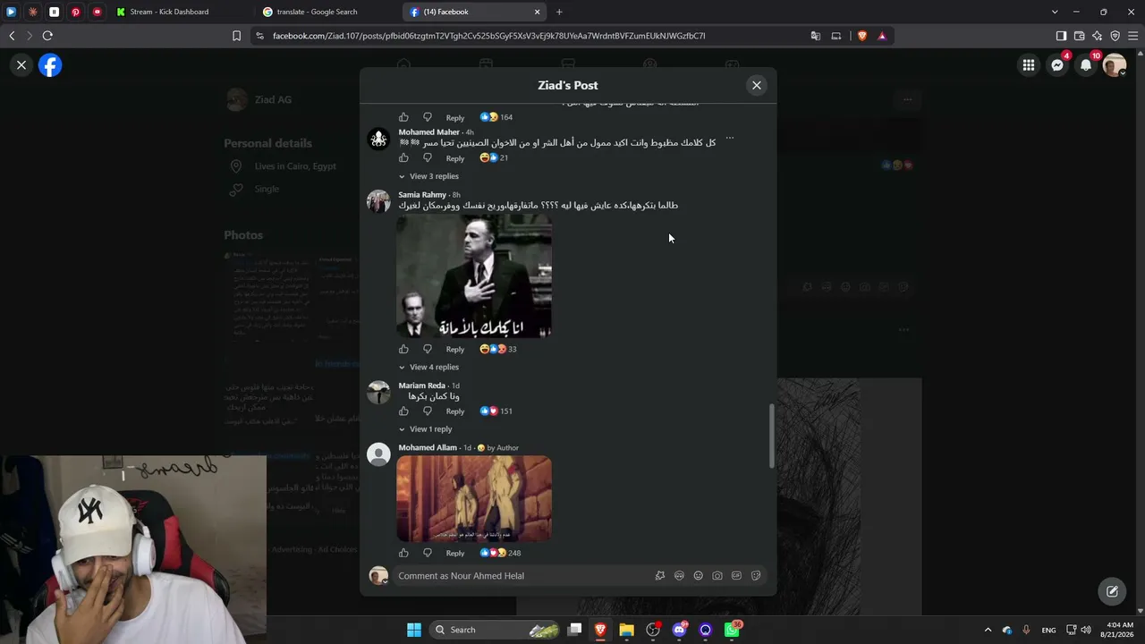Open Brave Wallet
The width and height of the screenshot is (1145, 644).
(x=1079, y=36)
